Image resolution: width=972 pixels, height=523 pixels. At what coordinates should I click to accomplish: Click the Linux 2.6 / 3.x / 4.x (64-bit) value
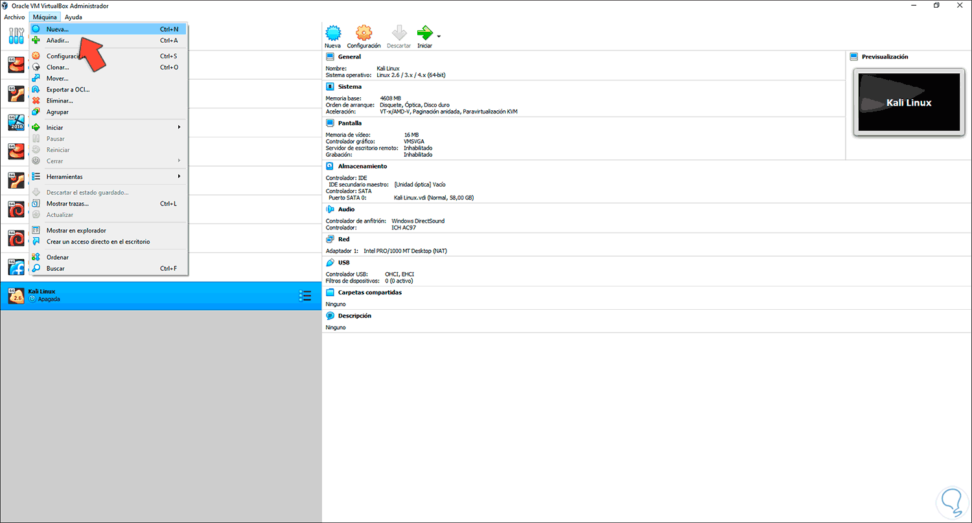pos(411,75)
